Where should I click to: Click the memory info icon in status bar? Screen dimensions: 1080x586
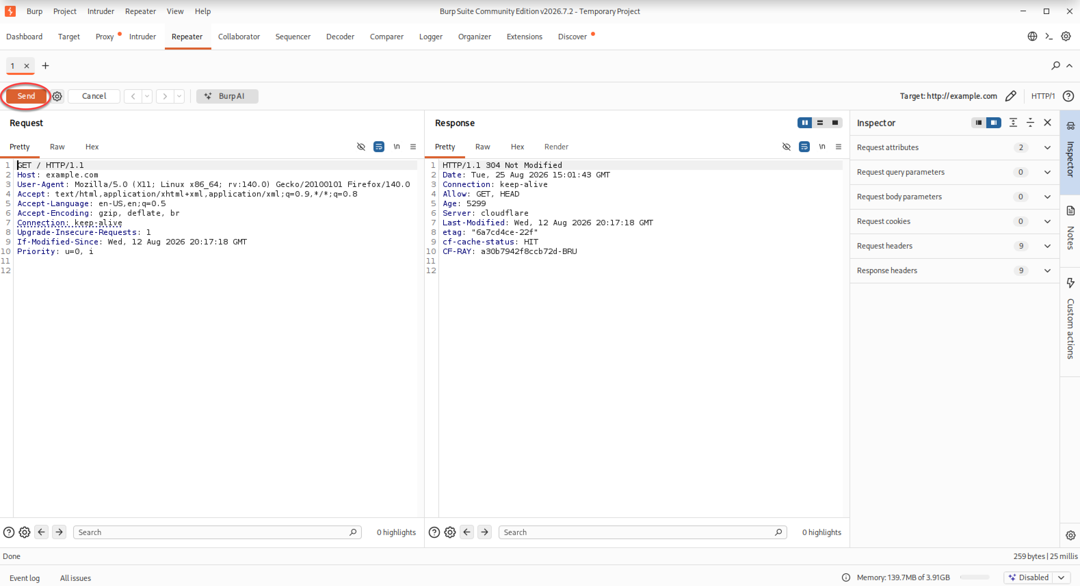[846, 577]
